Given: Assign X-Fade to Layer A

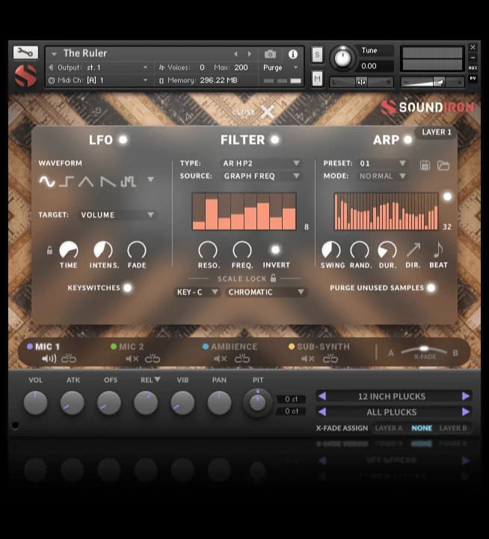Looking at the screenshot, I should (388, 428).
